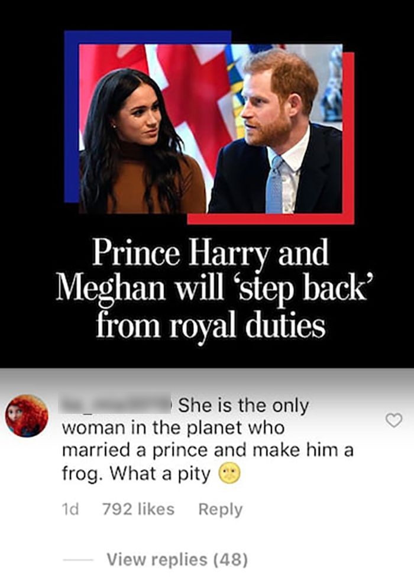414x580 pixels.
Task: Tap the couple photo in the news post
Action: [211, 128]
